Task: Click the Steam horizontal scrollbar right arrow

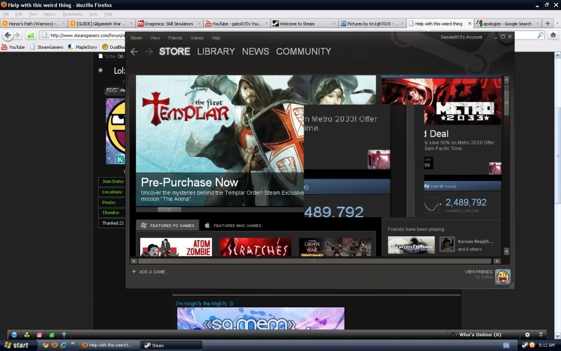Action: [496, 261]
